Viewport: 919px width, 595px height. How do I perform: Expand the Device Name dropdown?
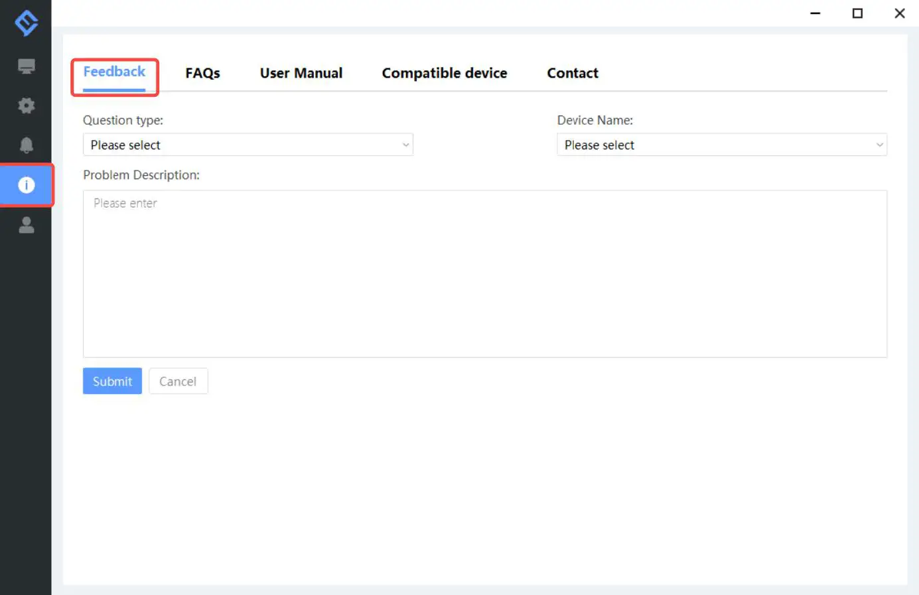pos(722,145)
